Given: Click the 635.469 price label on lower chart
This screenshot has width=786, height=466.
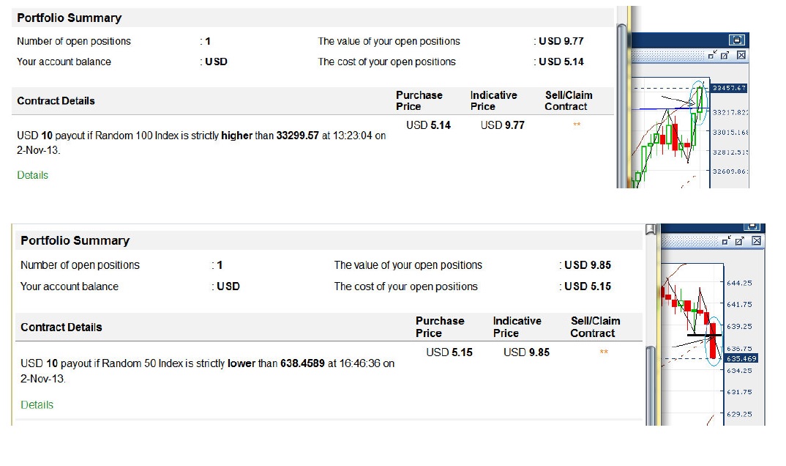Looking at the screenshot, I should click(x=741, y=358).
